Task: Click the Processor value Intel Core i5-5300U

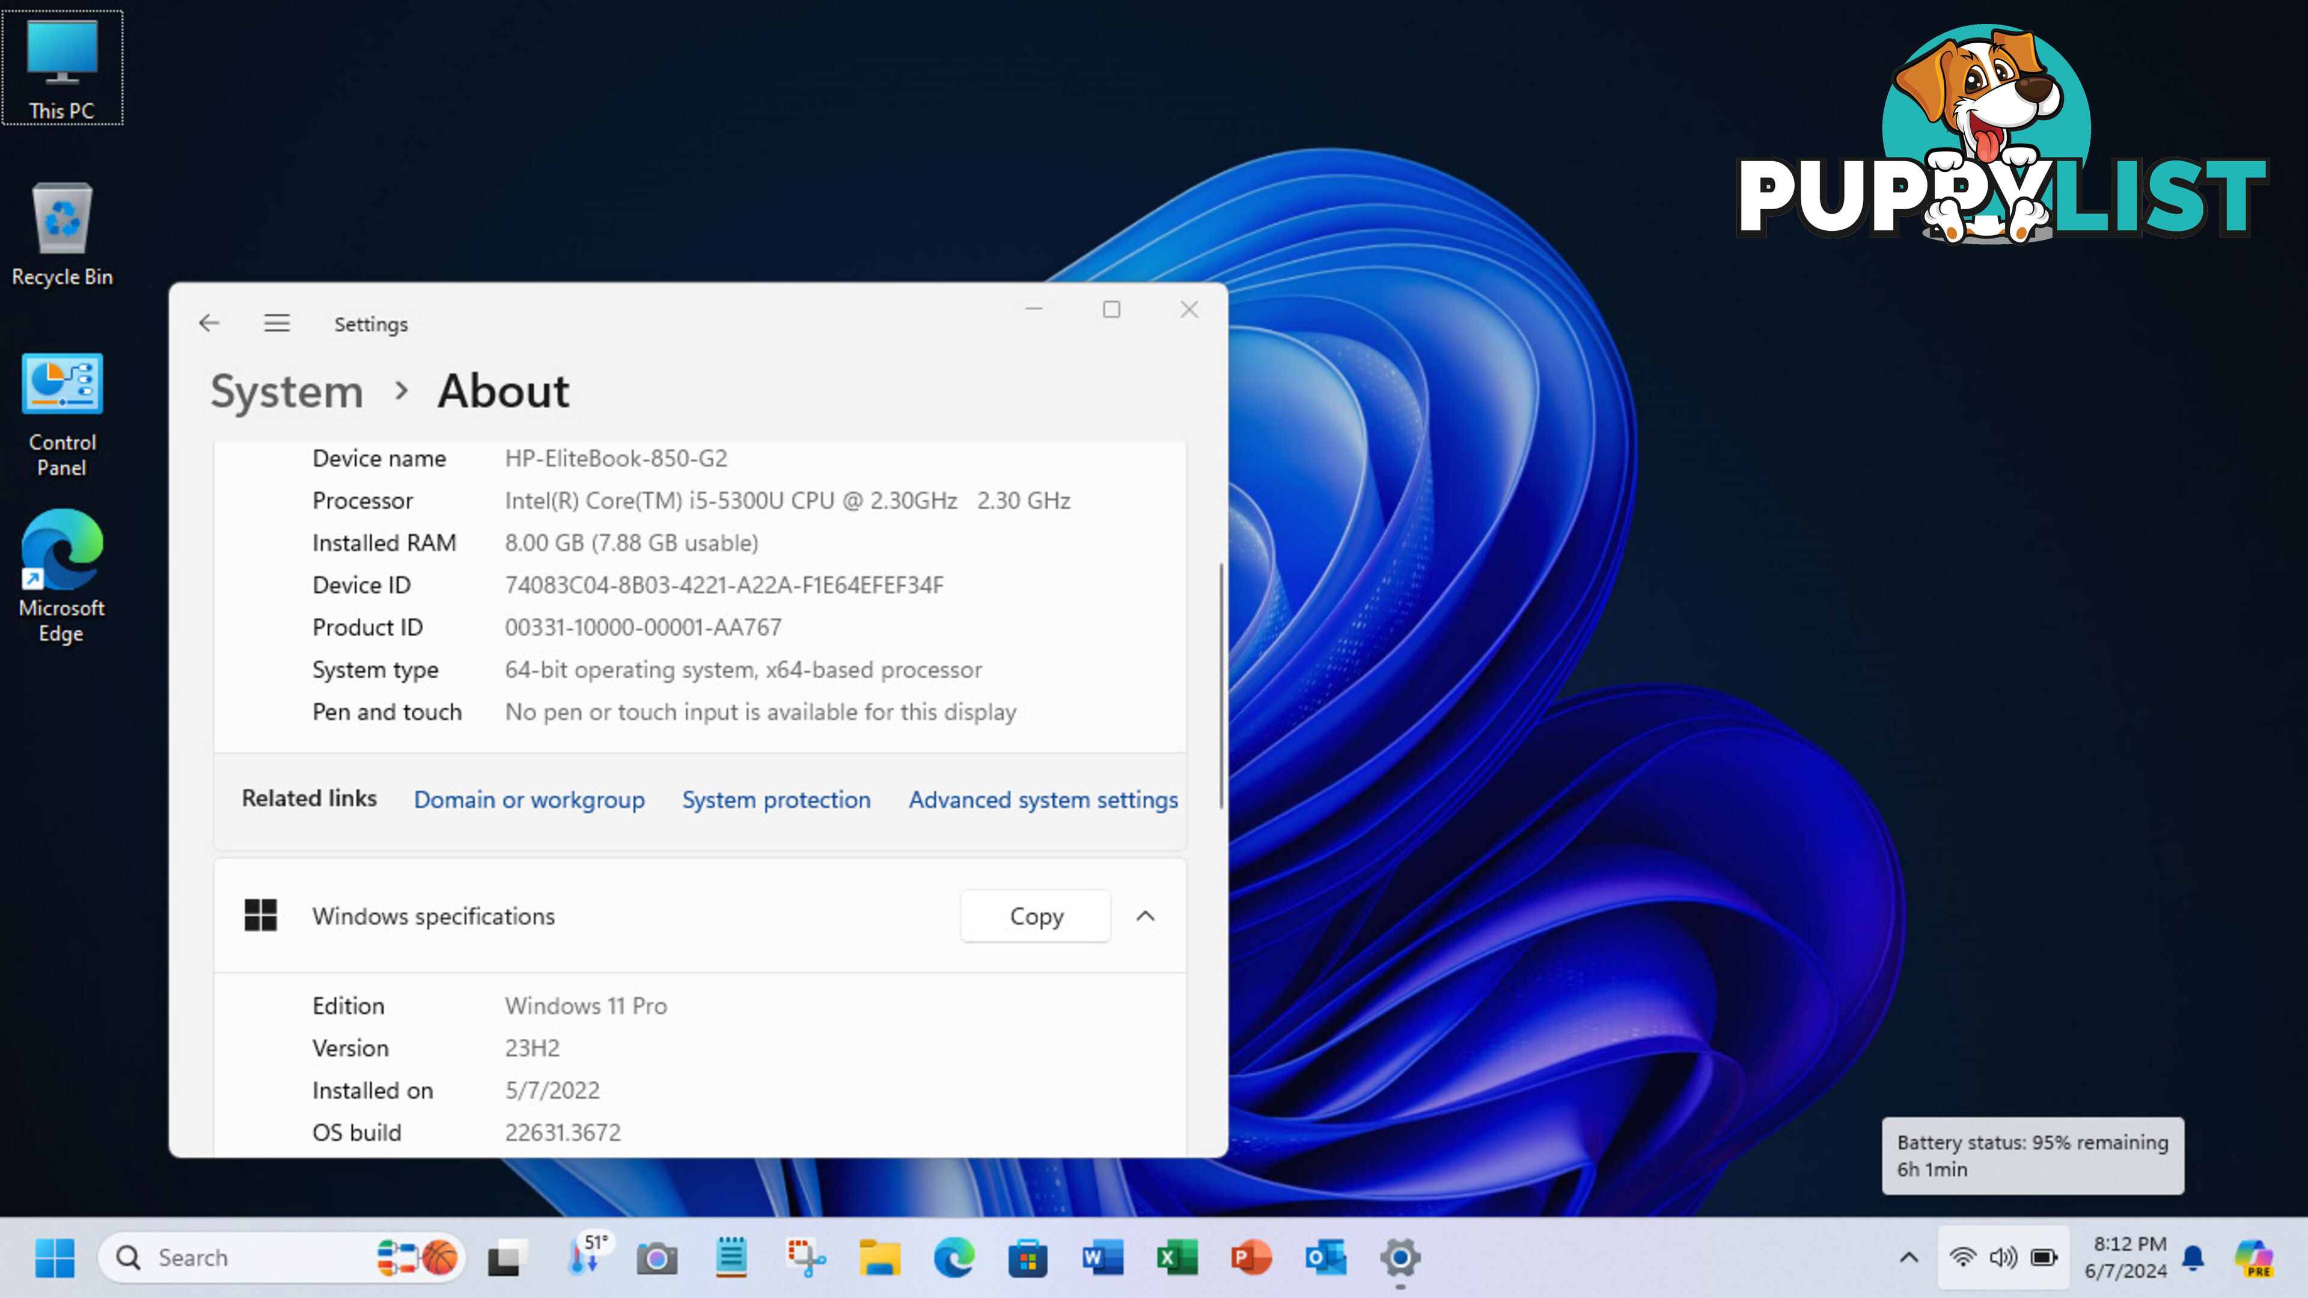Action: click(787, 500)
